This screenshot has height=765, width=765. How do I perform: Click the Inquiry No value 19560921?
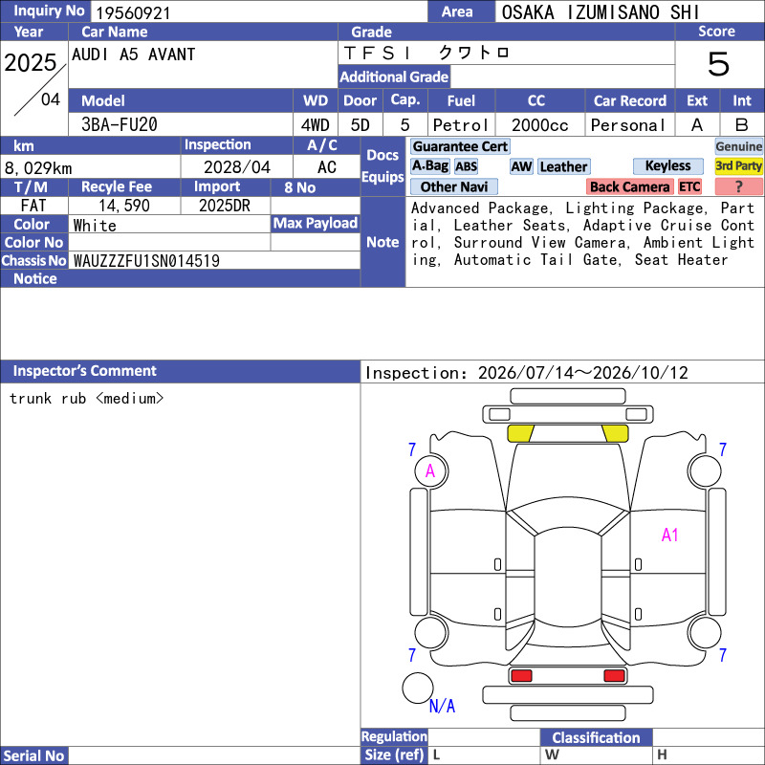[x=133, y=12]
